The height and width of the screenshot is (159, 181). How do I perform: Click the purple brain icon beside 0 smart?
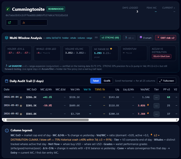(x=141, y=37)
